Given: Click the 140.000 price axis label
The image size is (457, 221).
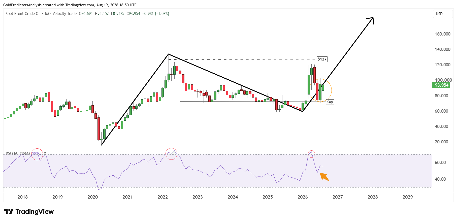Looking at the screenshot, I should (443, 49).
